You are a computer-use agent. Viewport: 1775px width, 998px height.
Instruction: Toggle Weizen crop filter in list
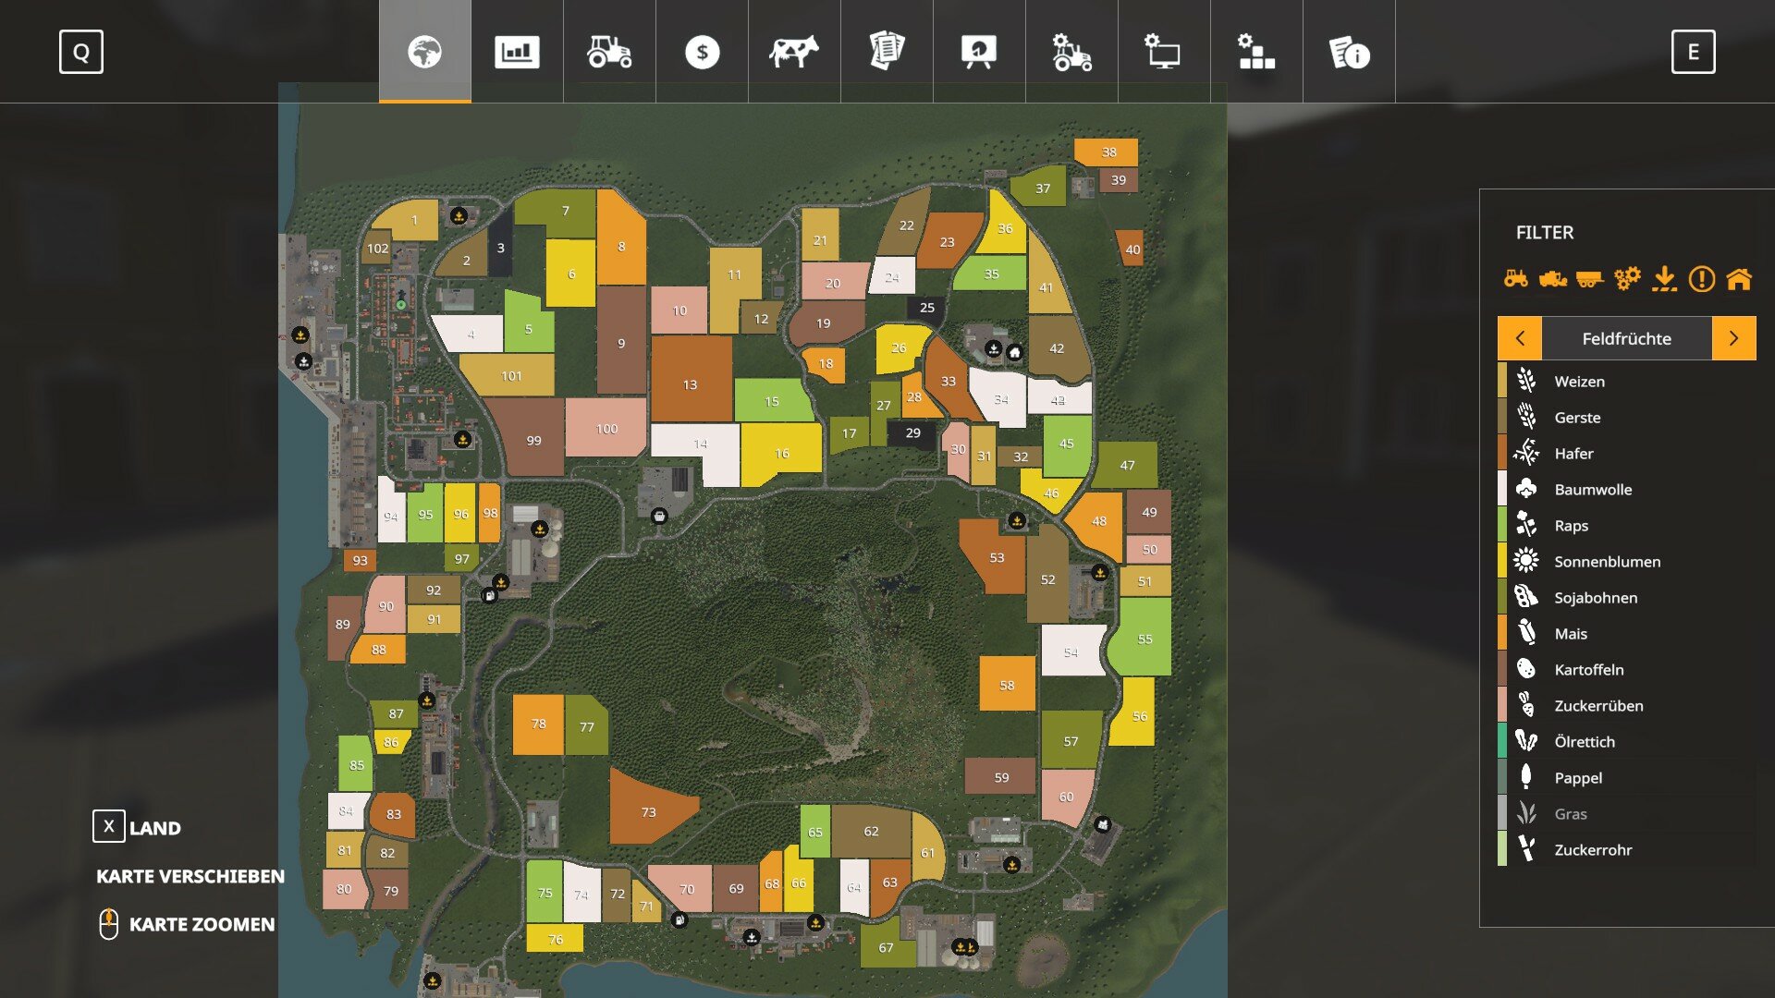coord(1579,381)
